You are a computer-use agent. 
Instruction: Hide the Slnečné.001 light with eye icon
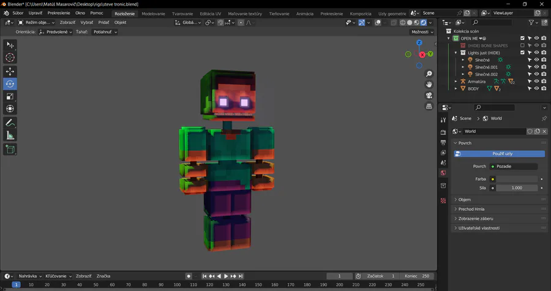pyautogui.click(x=536, y=67)
